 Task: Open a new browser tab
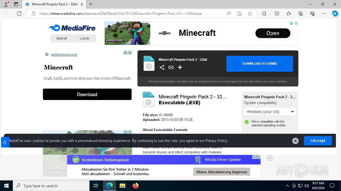(x=91, y=4)
